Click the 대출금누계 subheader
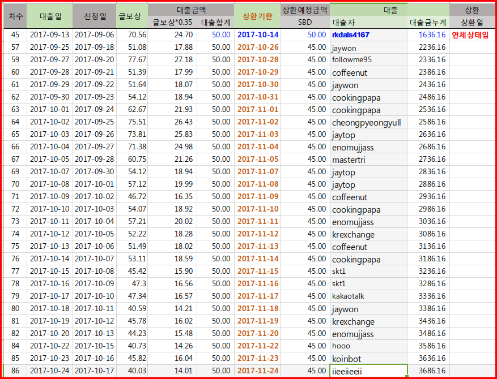The width and height of the screenshot is (497, 379). coord(428,23)
